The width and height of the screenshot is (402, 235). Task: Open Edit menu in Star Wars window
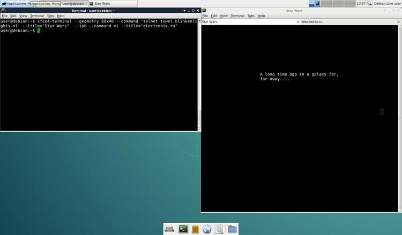click(x=214, y=16)
